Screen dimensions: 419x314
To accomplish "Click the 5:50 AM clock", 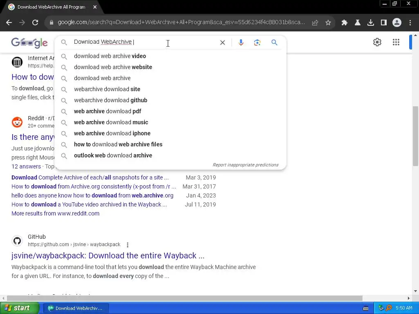I will [x=404, y=308].
